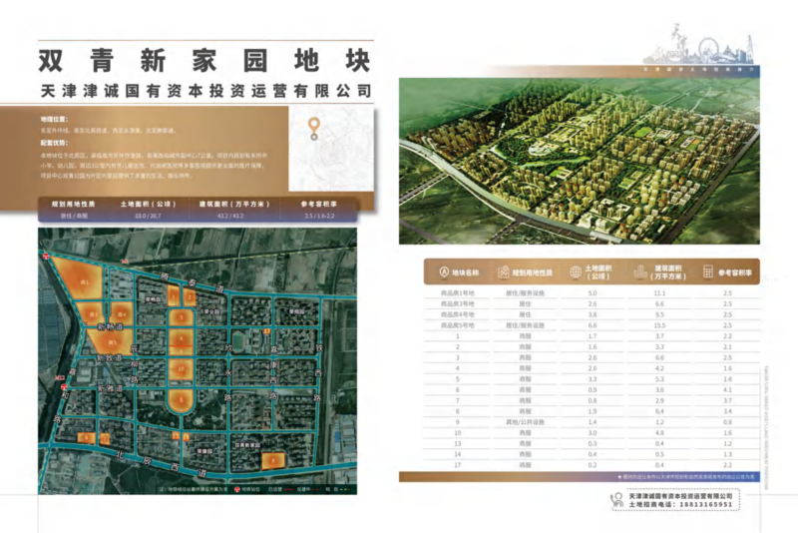Click row number 13 in the table
Screen dimensions: 798x533
[458, 444]
